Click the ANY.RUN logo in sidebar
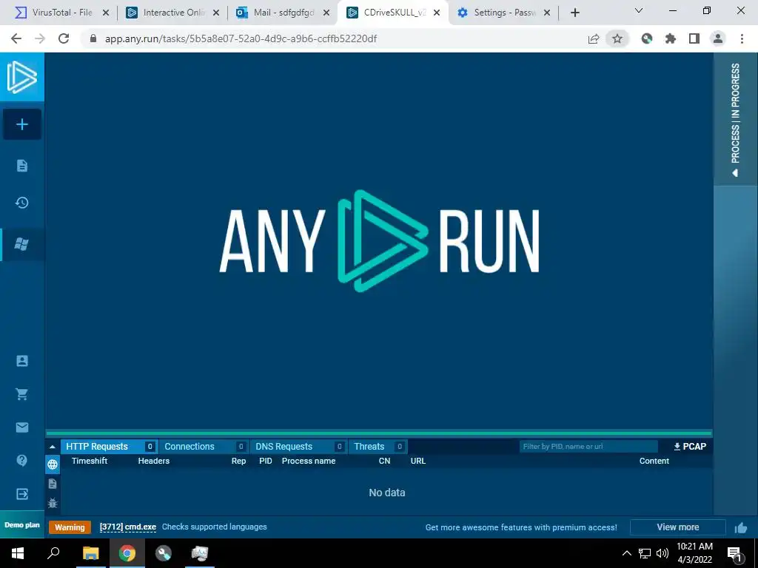 [21, 77]
